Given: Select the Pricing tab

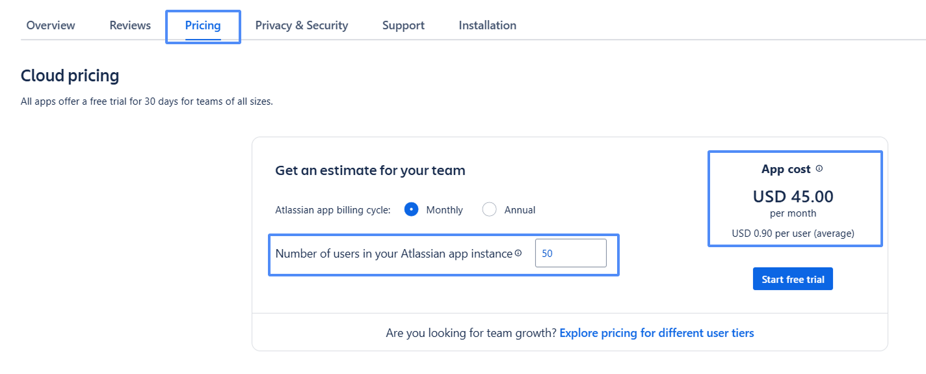Looking at the screenshot, I should point(203,26).
